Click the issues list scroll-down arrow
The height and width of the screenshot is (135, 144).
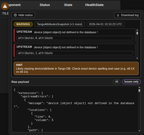pos(137,58)
